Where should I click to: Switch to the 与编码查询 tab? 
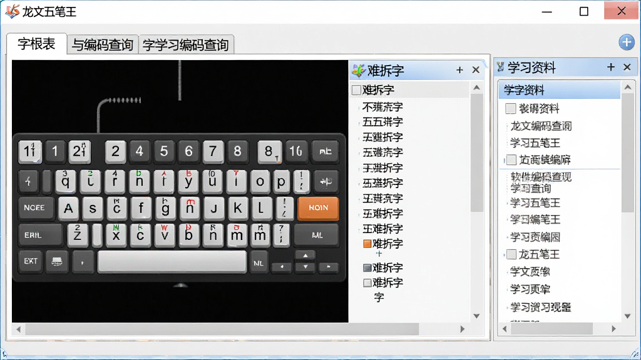102,45
